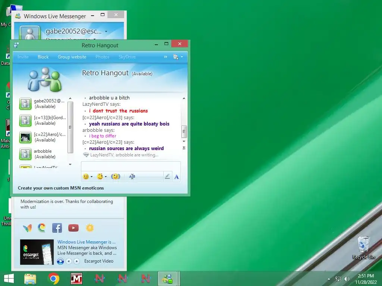Select the [c=13][b]Gord... member entry
This screenshot has width=382, height=286.
point(43,120)
